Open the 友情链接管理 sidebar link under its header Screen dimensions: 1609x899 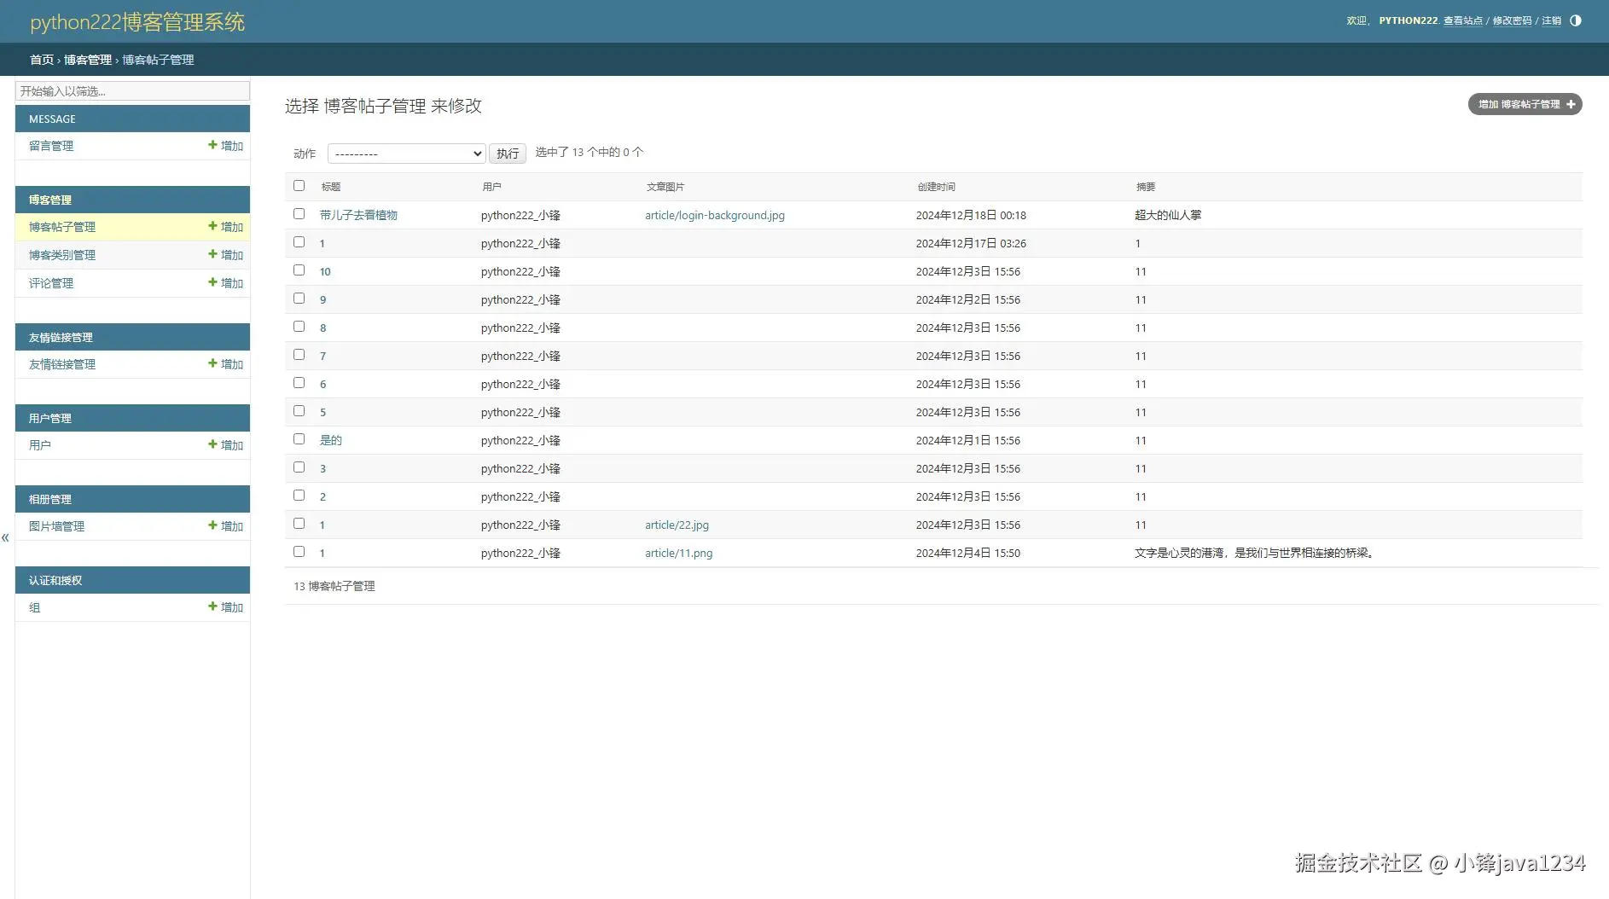tap(62, 364)
